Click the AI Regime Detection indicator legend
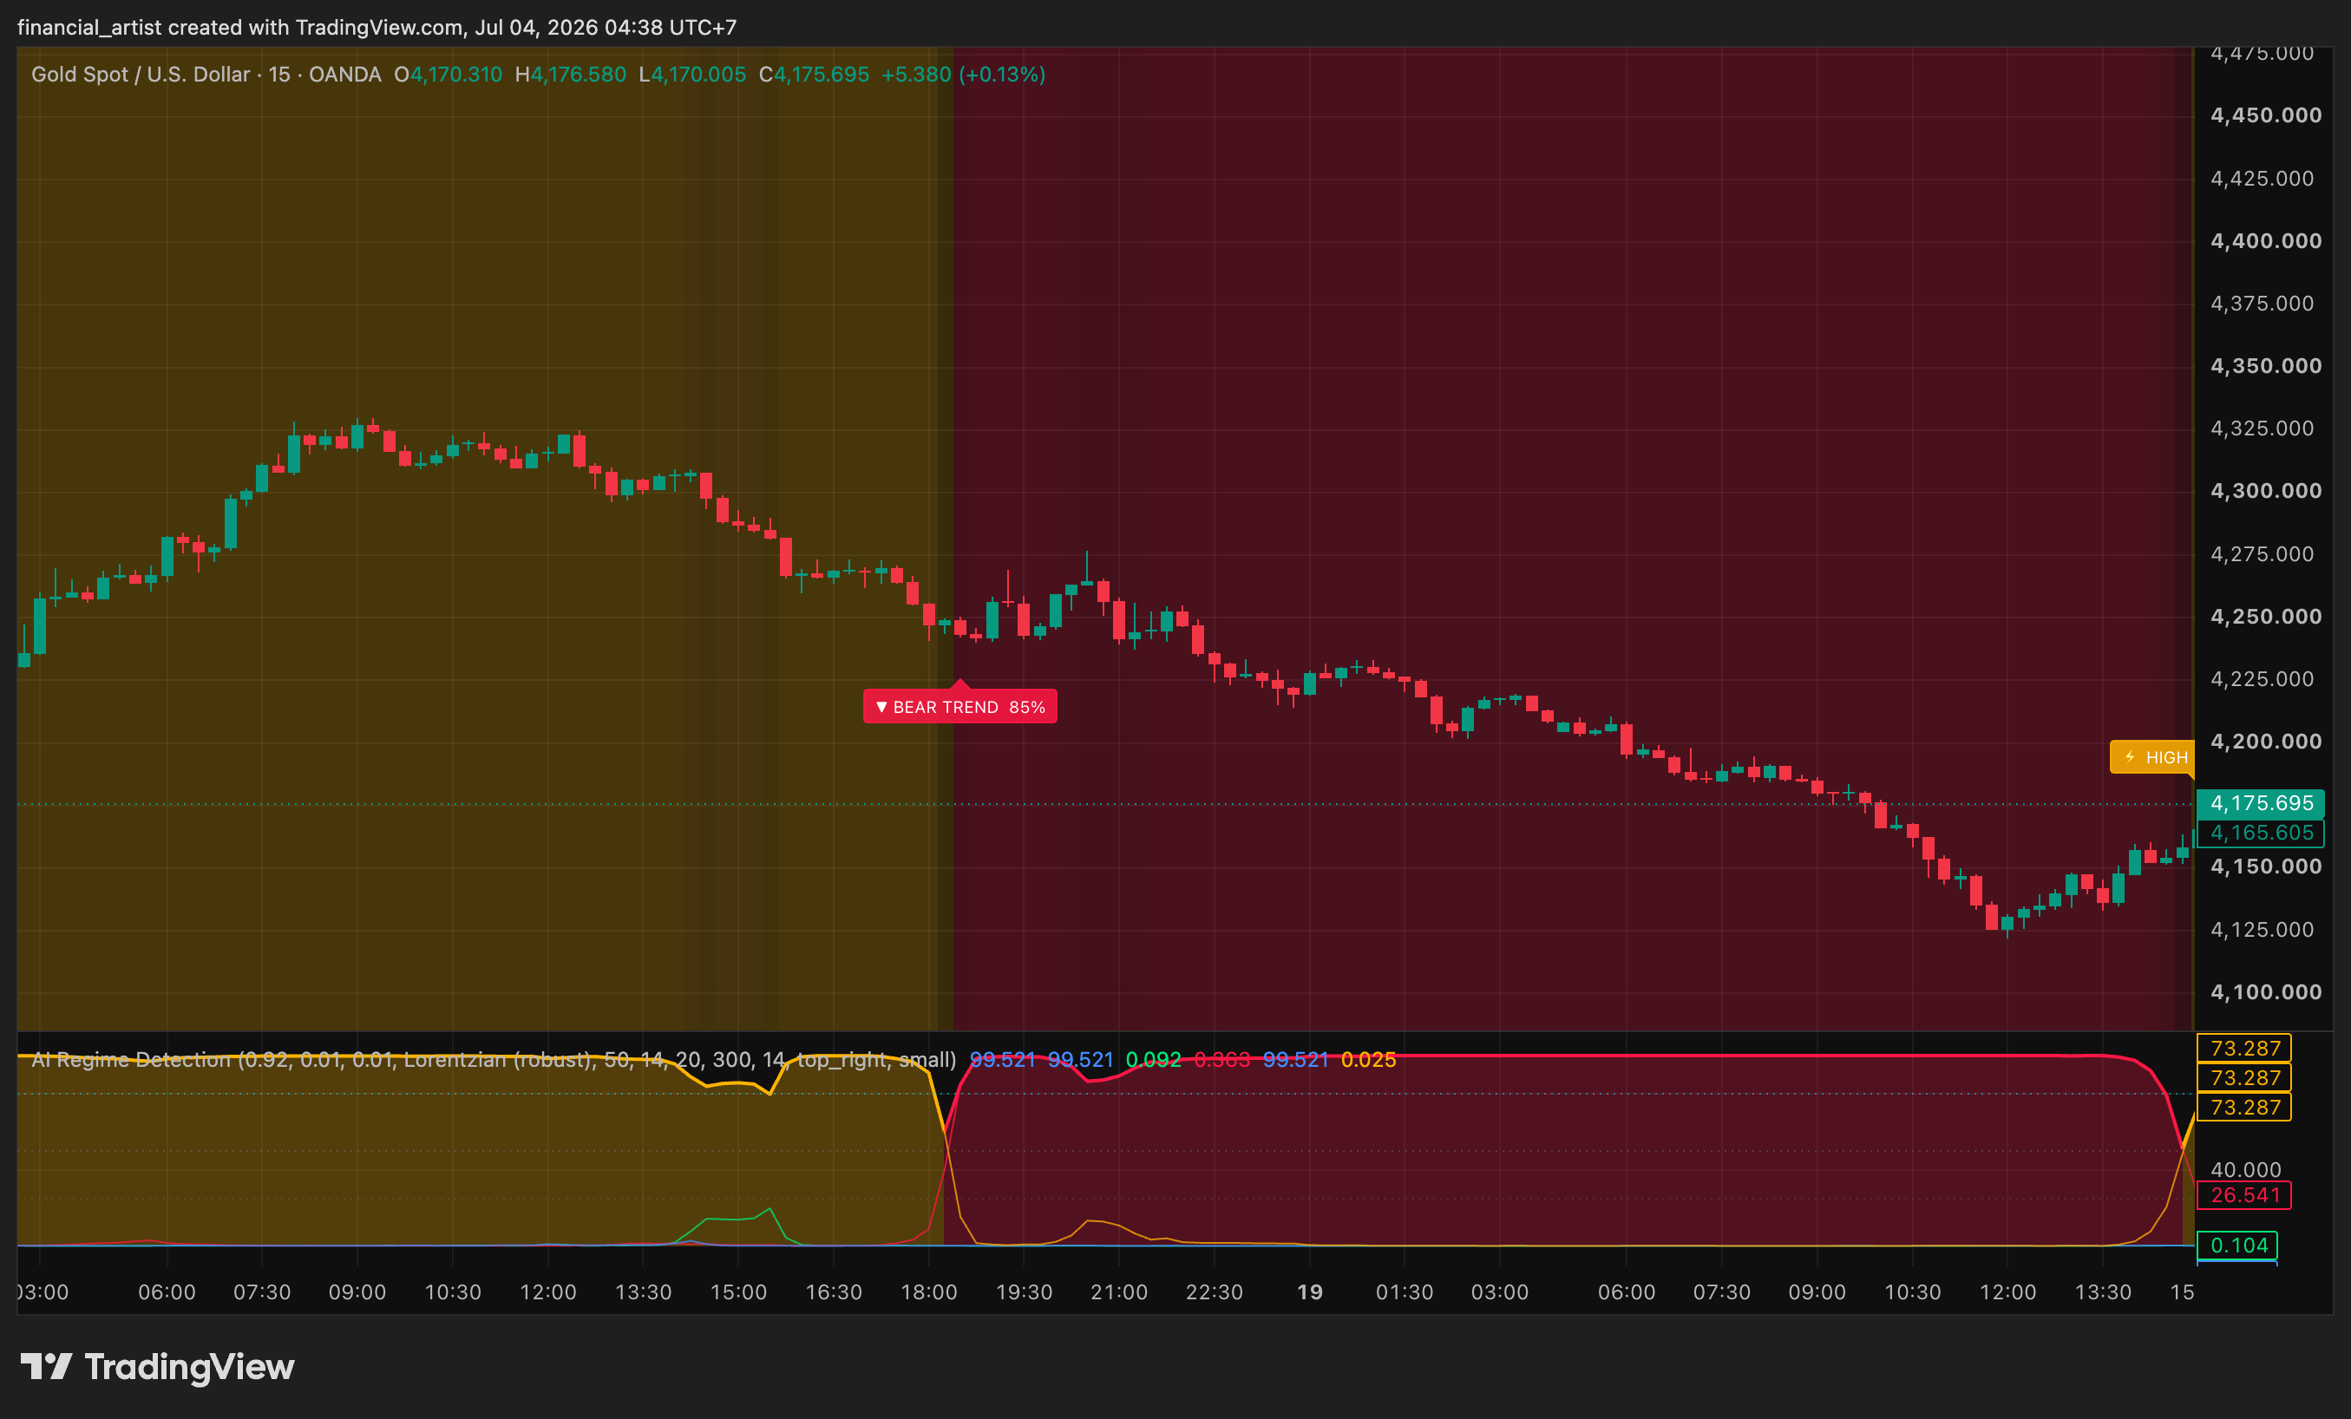The width and height of the screenshot is (2351, 1419). click(494, 1059)
